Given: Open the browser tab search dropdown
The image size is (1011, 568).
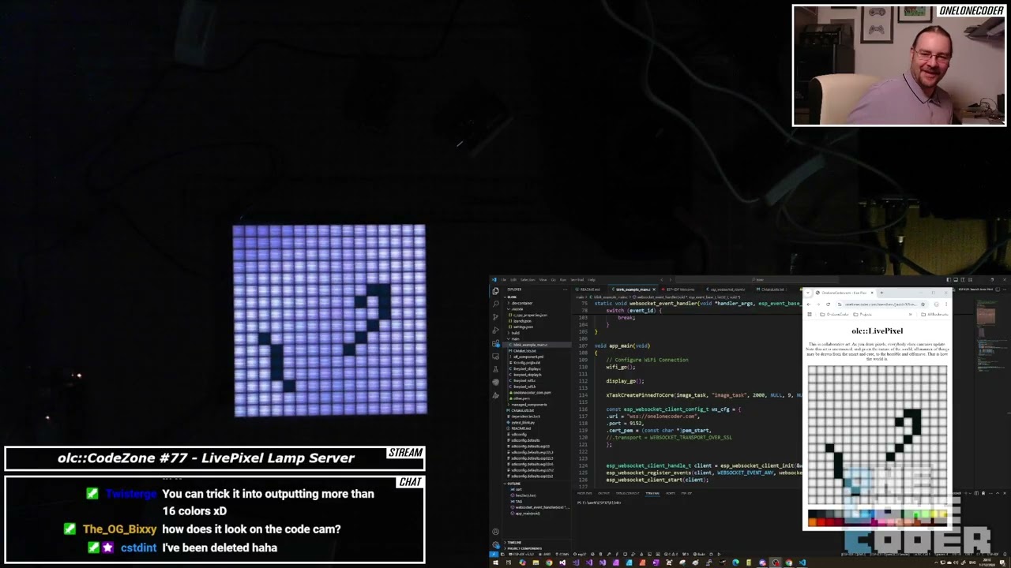Looking at the screenshot, I should (x=808, y=293).
